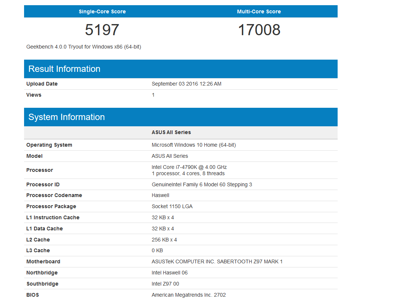The height and width of the screenshot is (300, 405).
Task: Click the Processor Package label
Action: [x=51, y=206]
